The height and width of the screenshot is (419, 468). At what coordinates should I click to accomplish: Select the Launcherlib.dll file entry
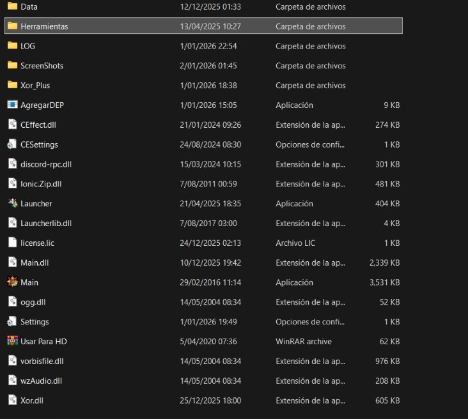(x=45, y=223)
